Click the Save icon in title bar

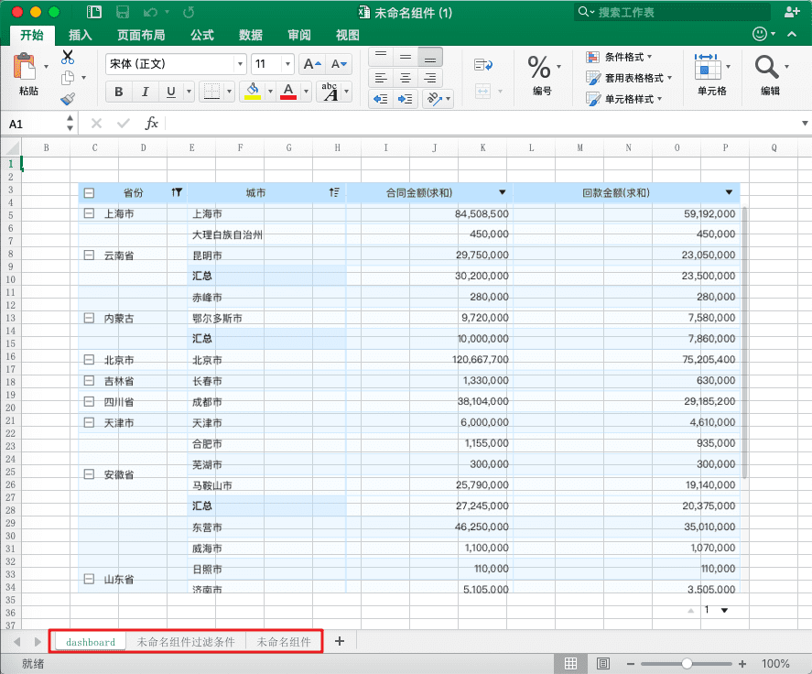pyautogui.click(x=122, y=13)
